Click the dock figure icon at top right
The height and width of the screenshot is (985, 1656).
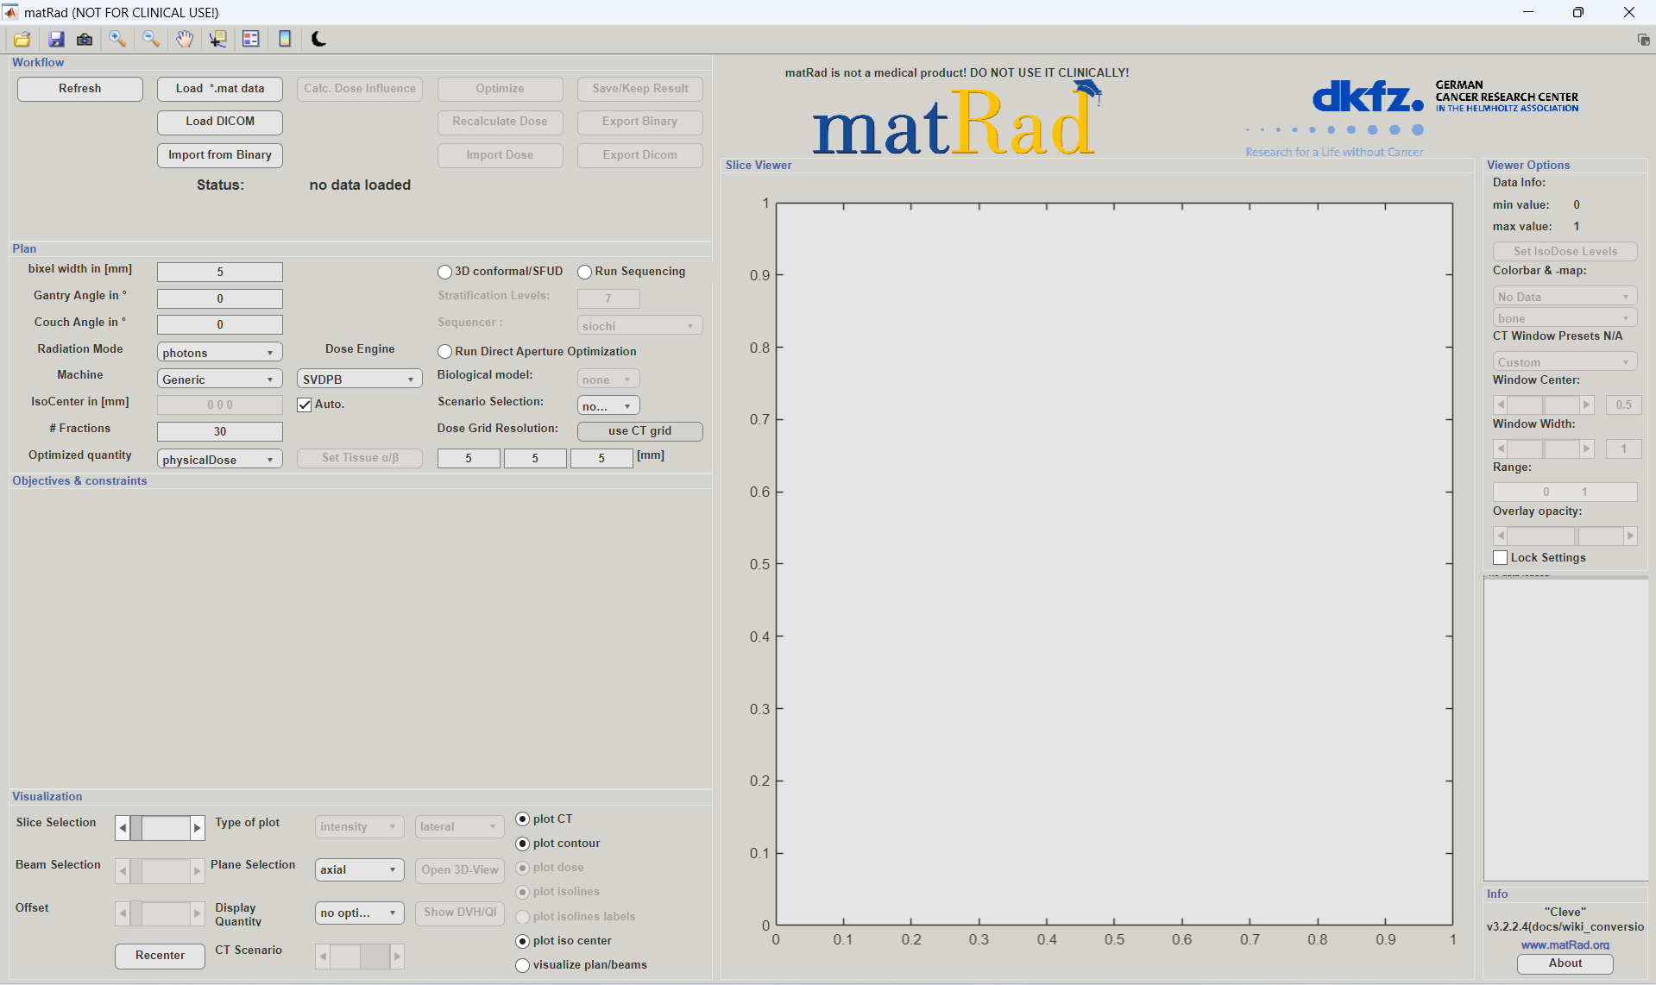[x=1643, y=40]
